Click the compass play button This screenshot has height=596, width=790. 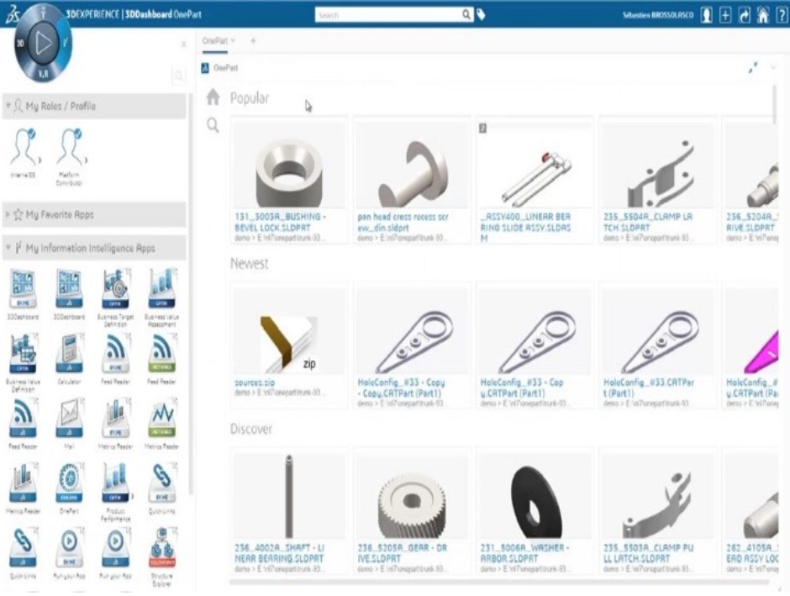(x=44, y=39)
